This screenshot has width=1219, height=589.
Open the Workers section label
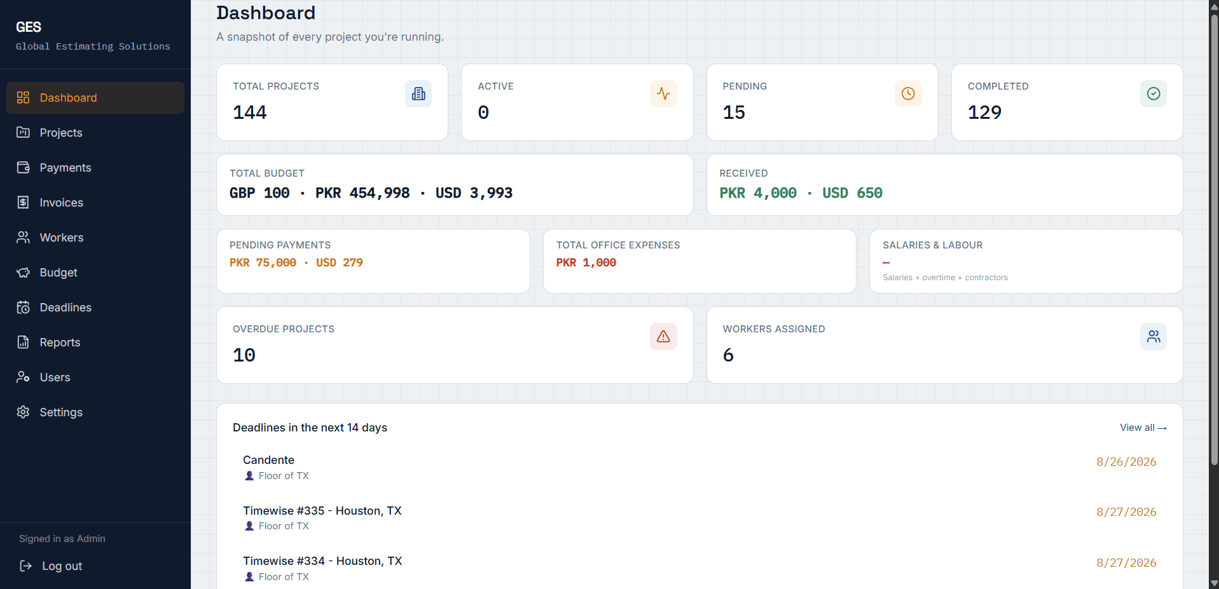[x=62, y=238]
